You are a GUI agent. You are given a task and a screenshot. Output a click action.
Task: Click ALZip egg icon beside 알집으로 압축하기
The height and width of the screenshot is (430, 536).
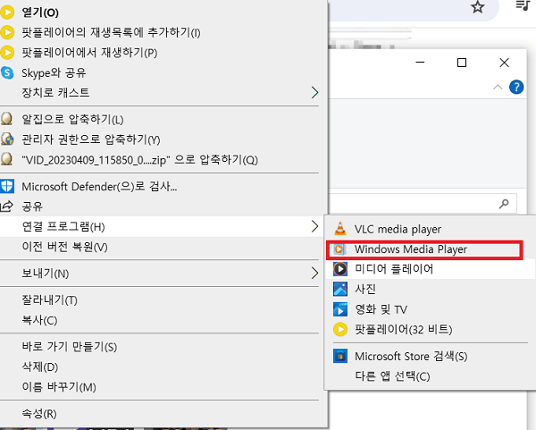[x=7, y=119]
